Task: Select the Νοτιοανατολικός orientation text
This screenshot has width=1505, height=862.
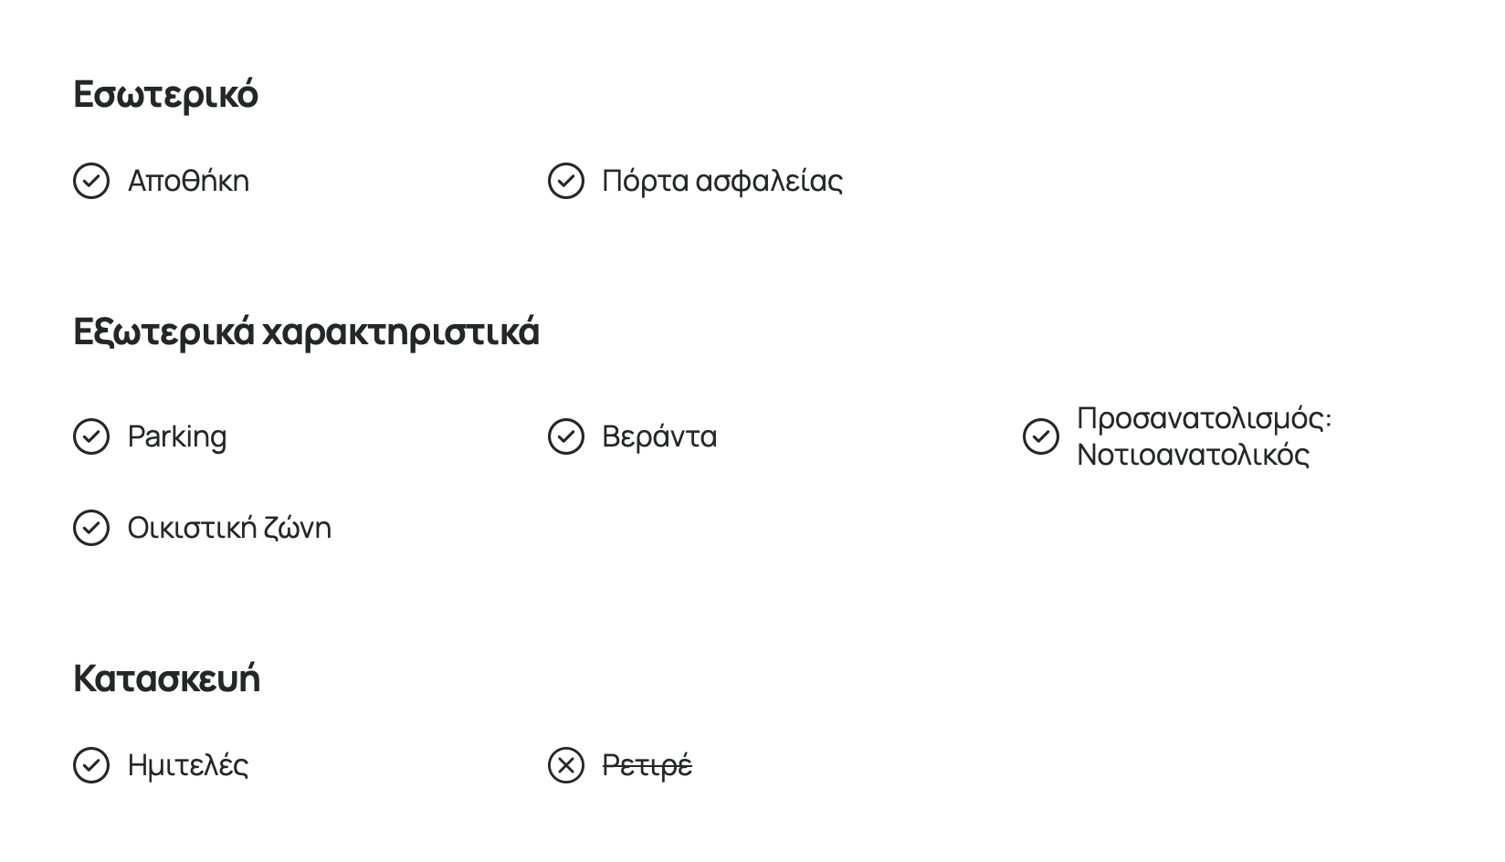Action: (1194, 455)
